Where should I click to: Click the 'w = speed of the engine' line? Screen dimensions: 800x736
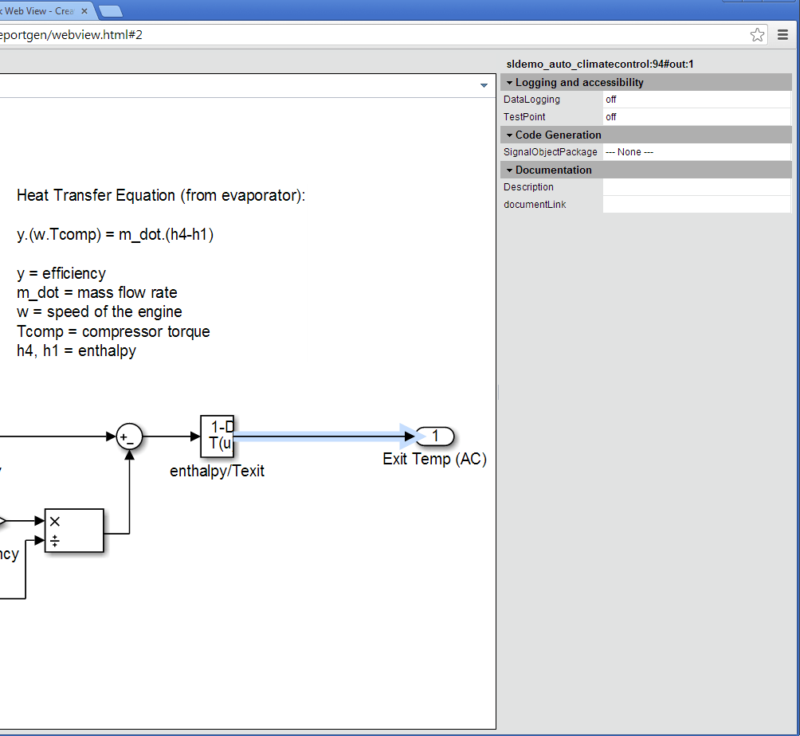(99, 311)
